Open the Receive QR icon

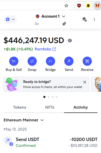point(87,61)
